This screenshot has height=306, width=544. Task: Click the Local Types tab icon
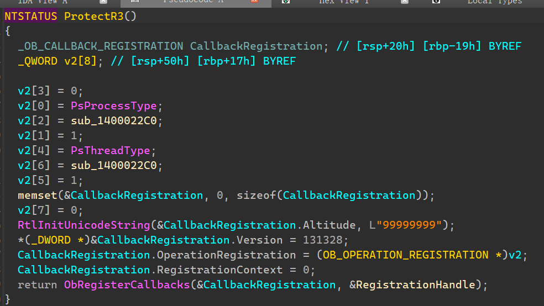coord(436,2)
